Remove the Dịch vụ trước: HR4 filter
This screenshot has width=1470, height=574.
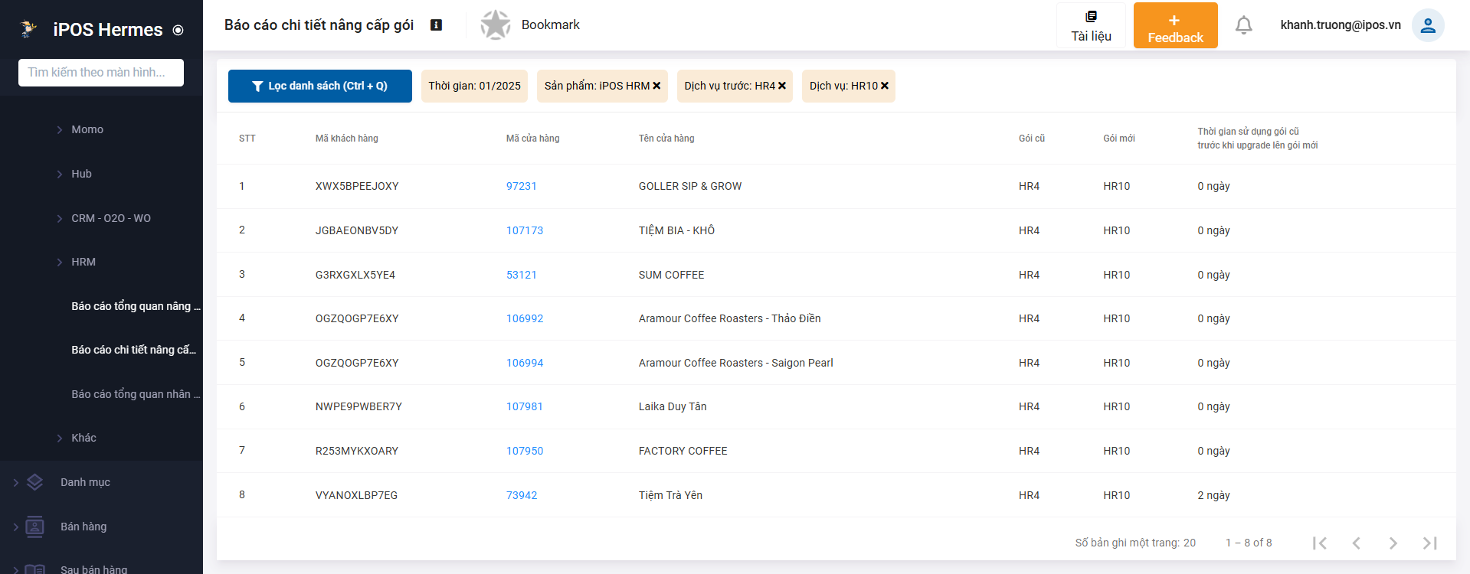(782, 86)
